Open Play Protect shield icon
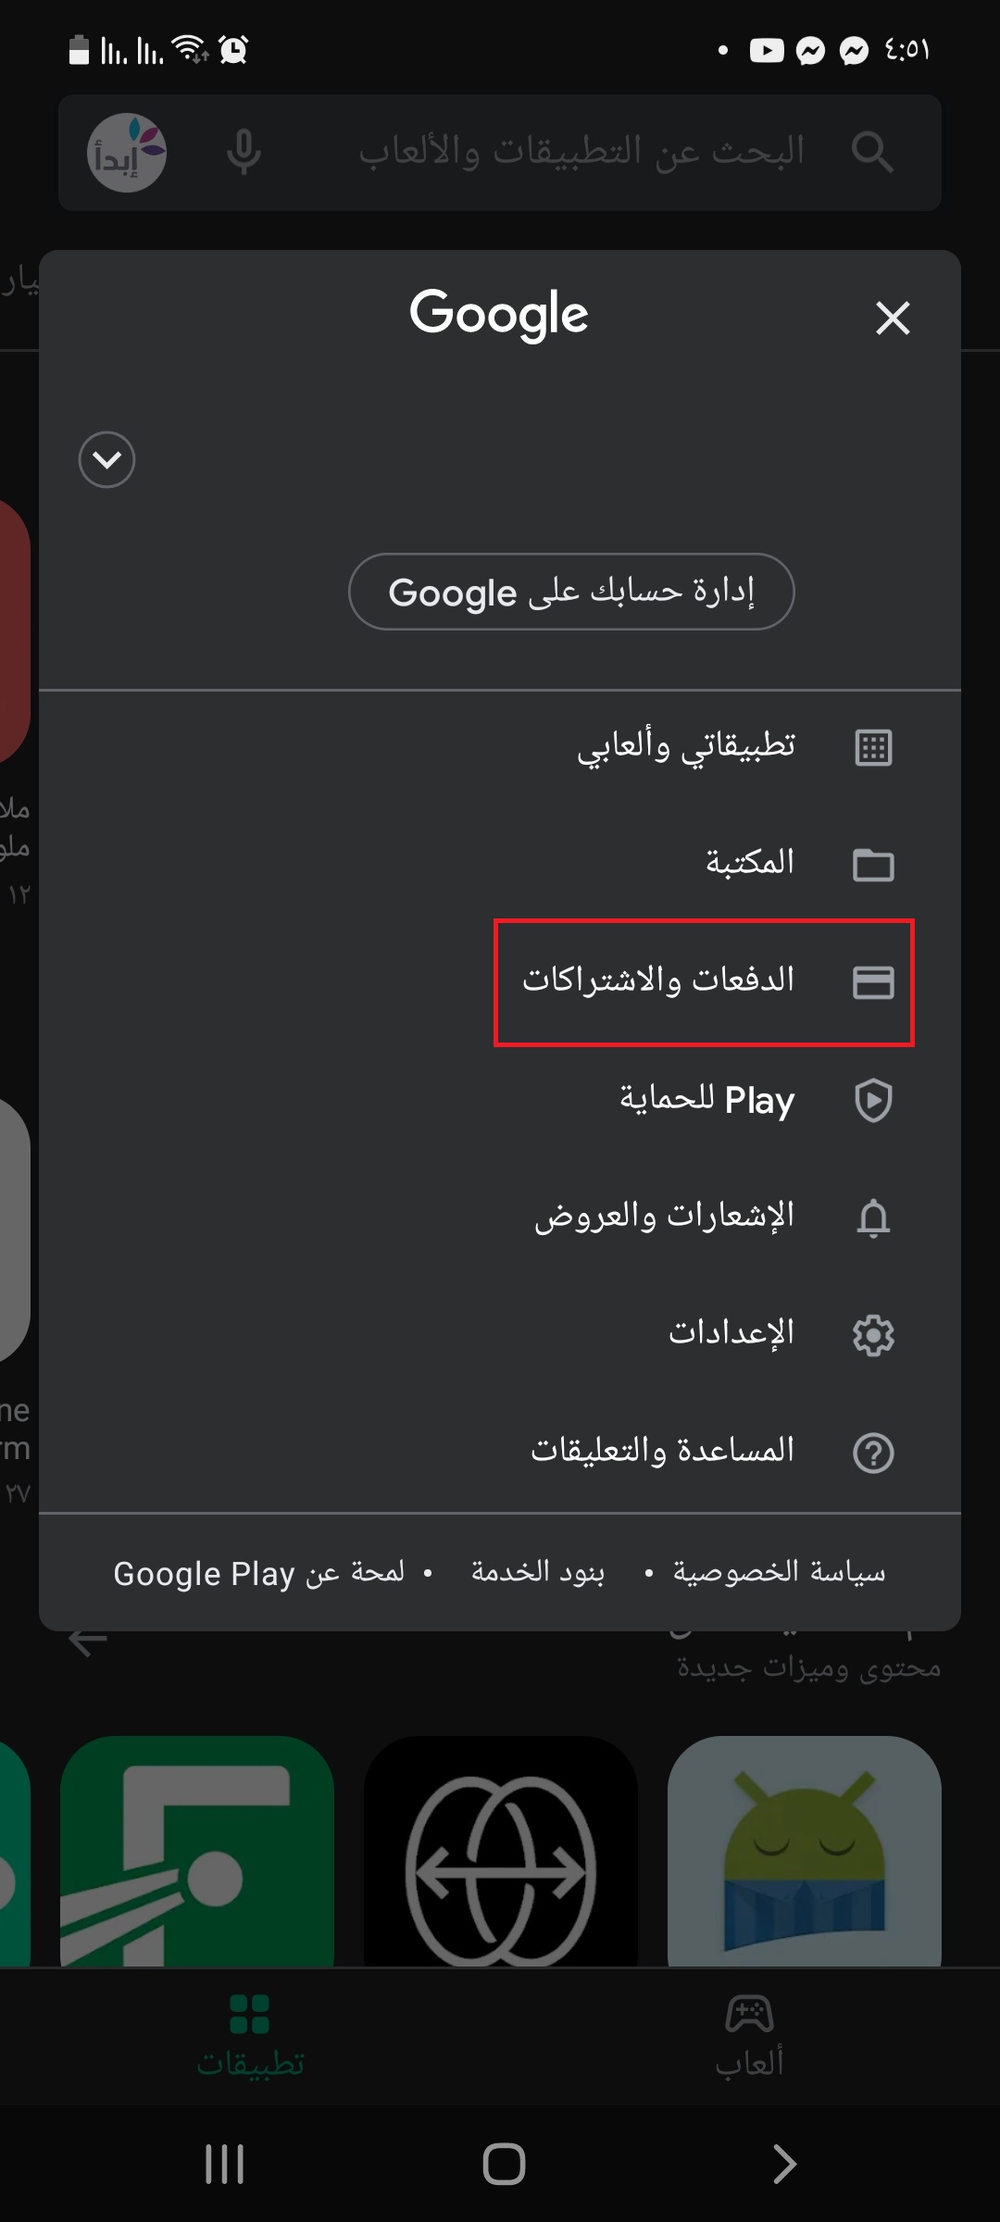 [873, 1100]
